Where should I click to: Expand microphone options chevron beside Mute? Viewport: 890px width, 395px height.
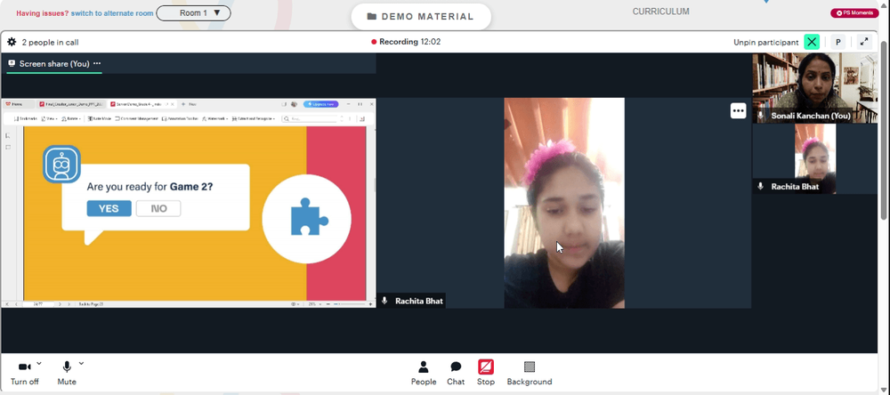click(81, 363)
